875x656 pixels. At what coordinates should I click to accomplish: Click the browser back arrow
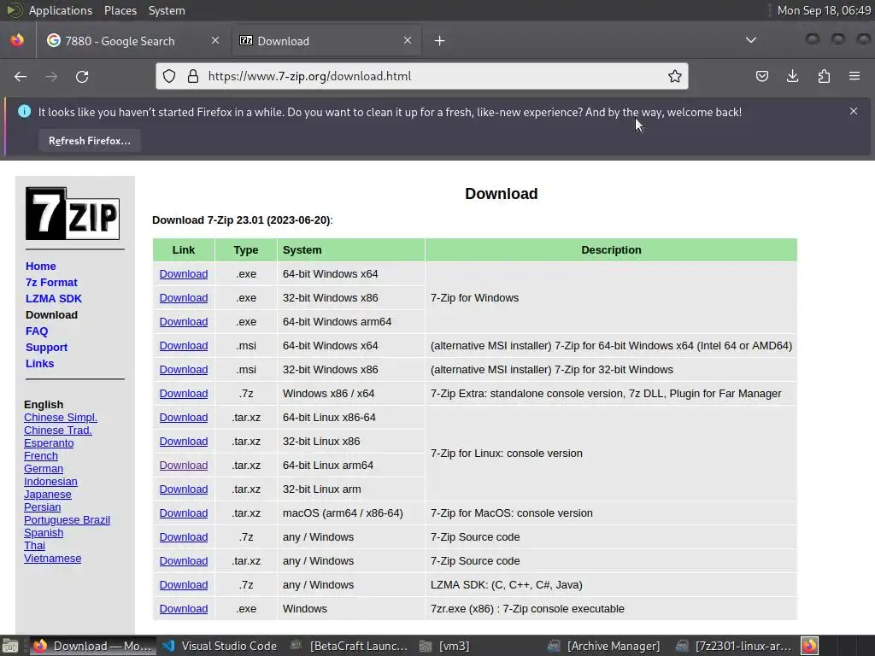[x=21, y=76]
